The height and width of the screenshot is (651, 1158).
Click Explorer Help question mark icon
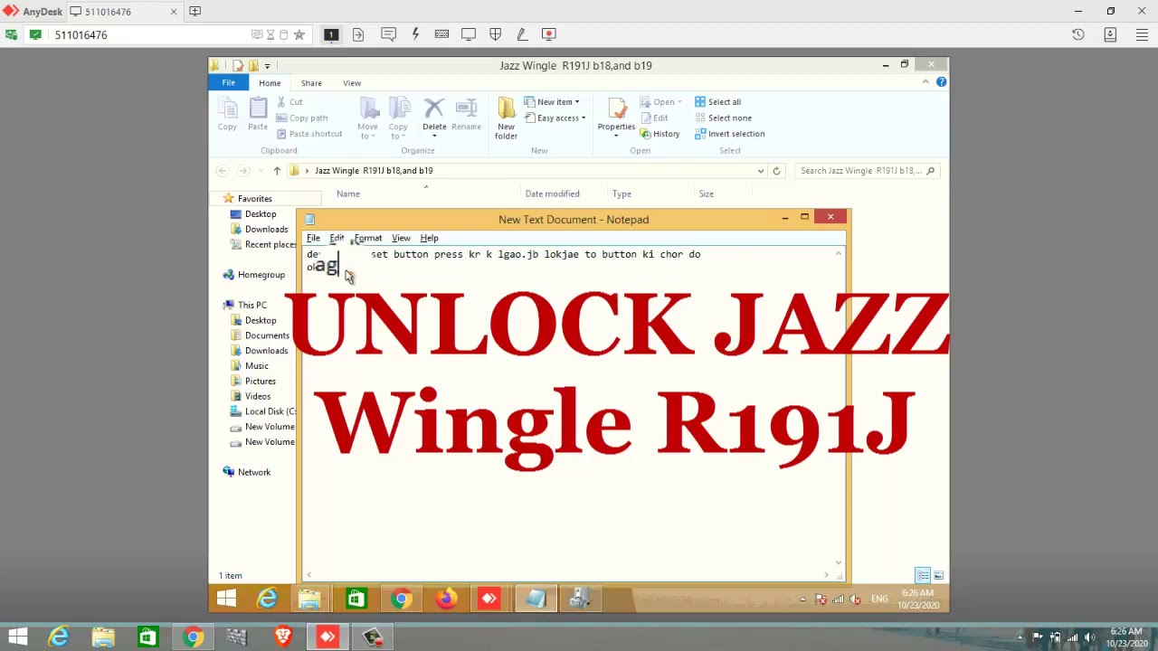pos(941,82)
